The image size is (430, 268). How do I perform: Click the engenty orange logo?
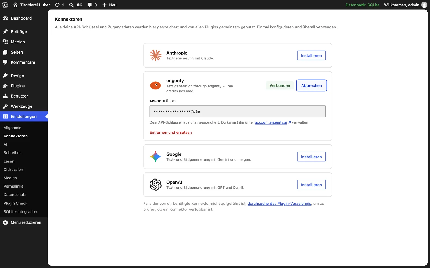(156, 85)
